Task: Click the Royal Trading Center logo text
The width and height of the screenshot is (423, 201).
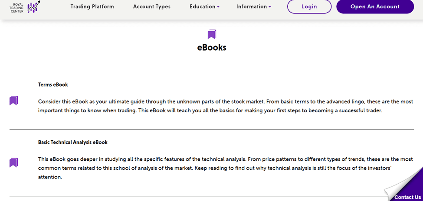Action: [x=17, y=8]
